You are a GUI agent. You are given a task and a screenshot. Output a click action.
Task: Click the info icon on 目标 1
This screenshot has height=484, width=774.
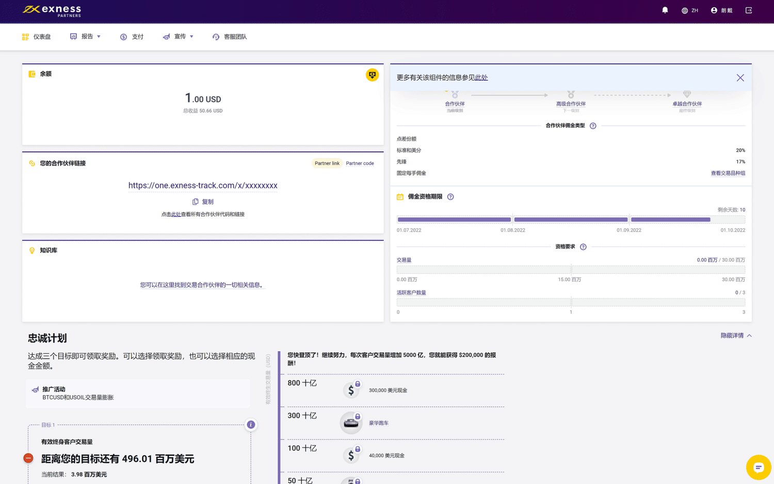pos(251,425)
